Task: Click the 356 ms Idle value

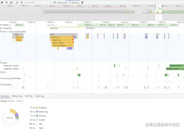Action: pos(32,124)
